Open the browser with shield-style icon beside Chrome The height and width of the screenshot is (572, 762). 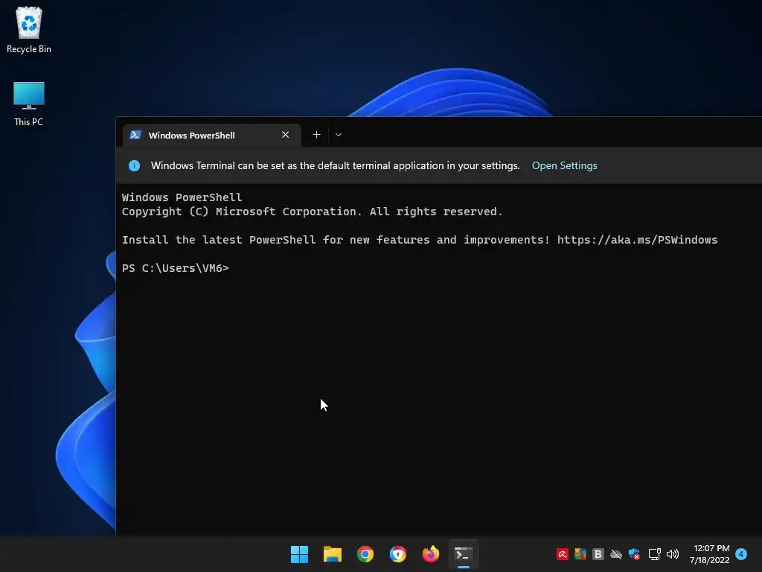(x=398, y=554)
